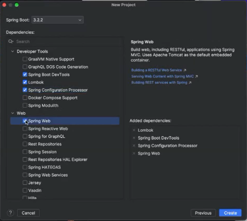Click Create to generate the project
247x221 pixels.
coord(230,213)
